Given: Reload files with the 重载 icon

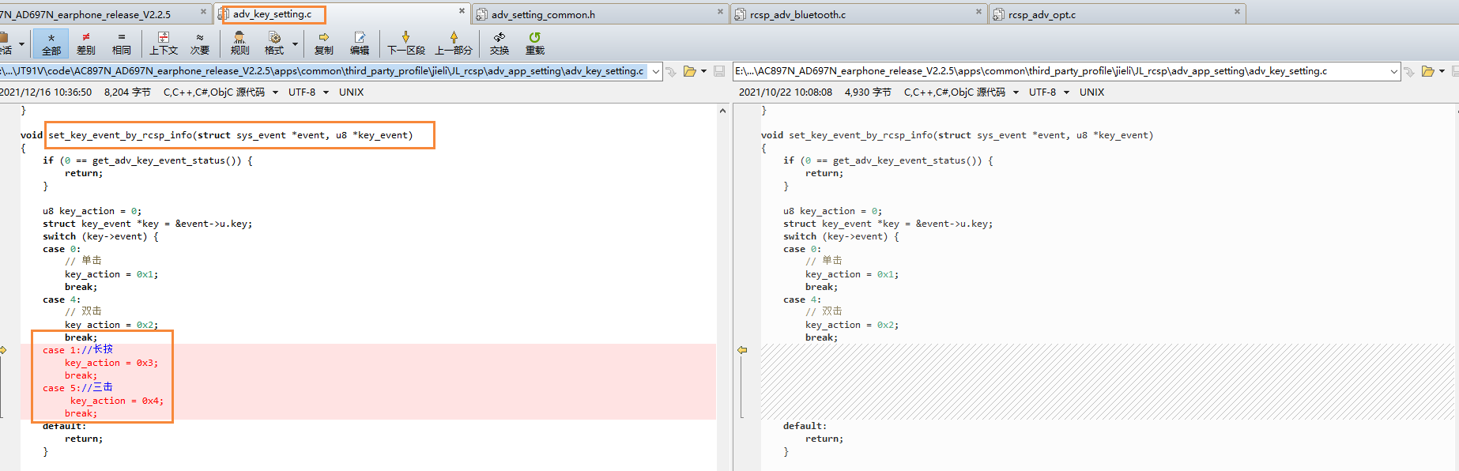Looking at the screenshot, I should (x=535, y=43).
